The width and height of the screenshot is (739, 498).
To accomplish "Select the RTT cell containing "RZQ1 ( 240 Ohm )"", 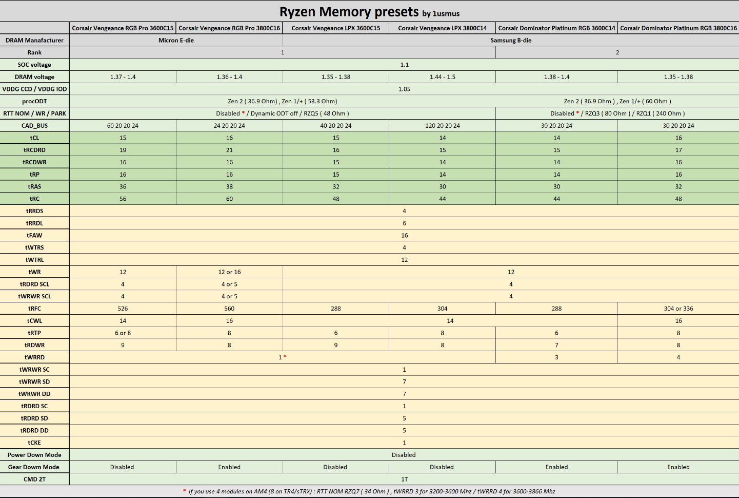I will point(617,113).
